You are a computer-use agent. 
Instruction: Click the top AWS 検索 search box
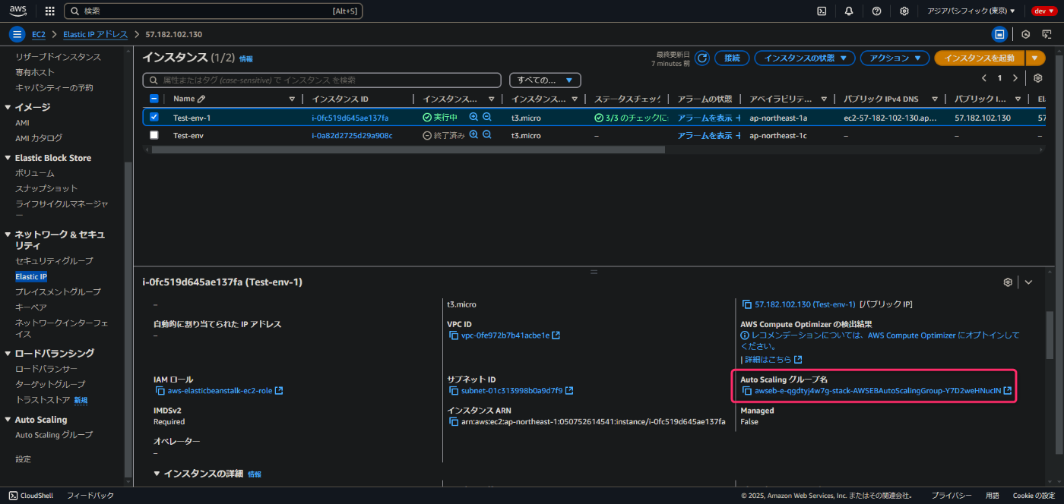214,11
